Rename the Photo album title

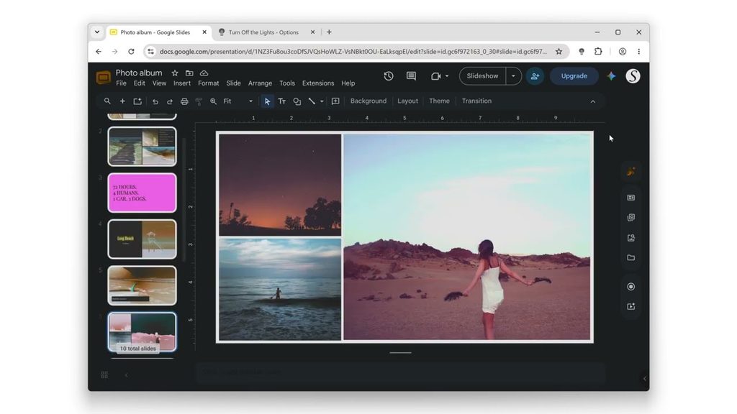tap(139, 73)
